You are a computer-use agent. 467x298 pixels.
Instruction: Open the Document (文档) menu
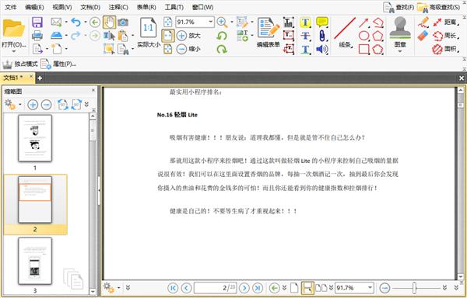coord(90,7)
